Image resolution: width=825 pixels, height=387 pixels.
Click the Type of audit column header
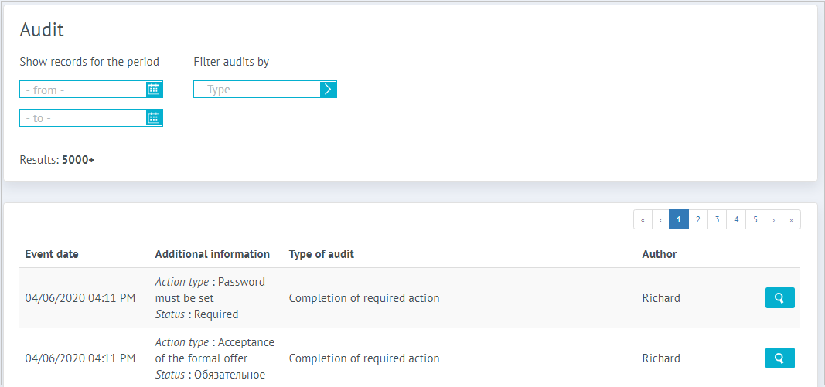coord(321,254)
